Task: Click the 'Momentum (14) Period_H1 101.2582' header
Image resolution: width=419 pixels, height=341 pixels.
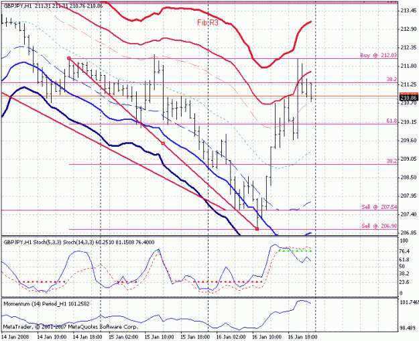Action: coord(46,304)
